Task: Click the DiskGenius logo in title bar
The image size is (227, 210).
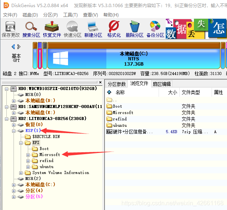Action: [6, 5]
